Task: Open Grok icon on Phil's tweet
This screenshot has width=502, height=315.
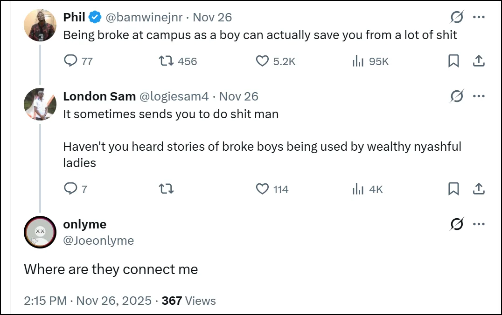Action: coord(457,18)
